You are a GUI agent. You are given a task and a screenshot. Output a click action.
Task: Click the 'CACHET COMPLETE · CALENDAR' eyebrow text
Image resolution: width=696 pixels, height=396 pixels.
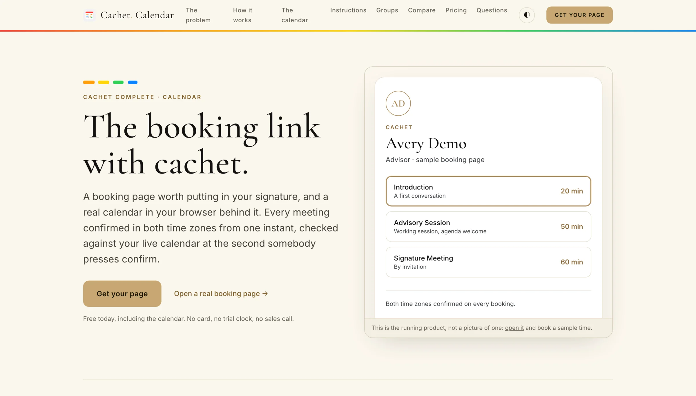point(142,97)
